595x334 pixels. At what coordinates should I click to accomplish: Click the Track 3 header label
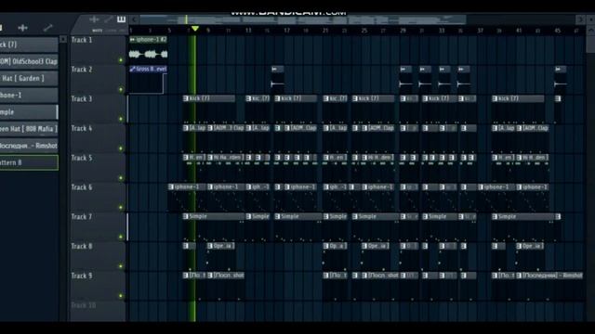tap(82, 99)
